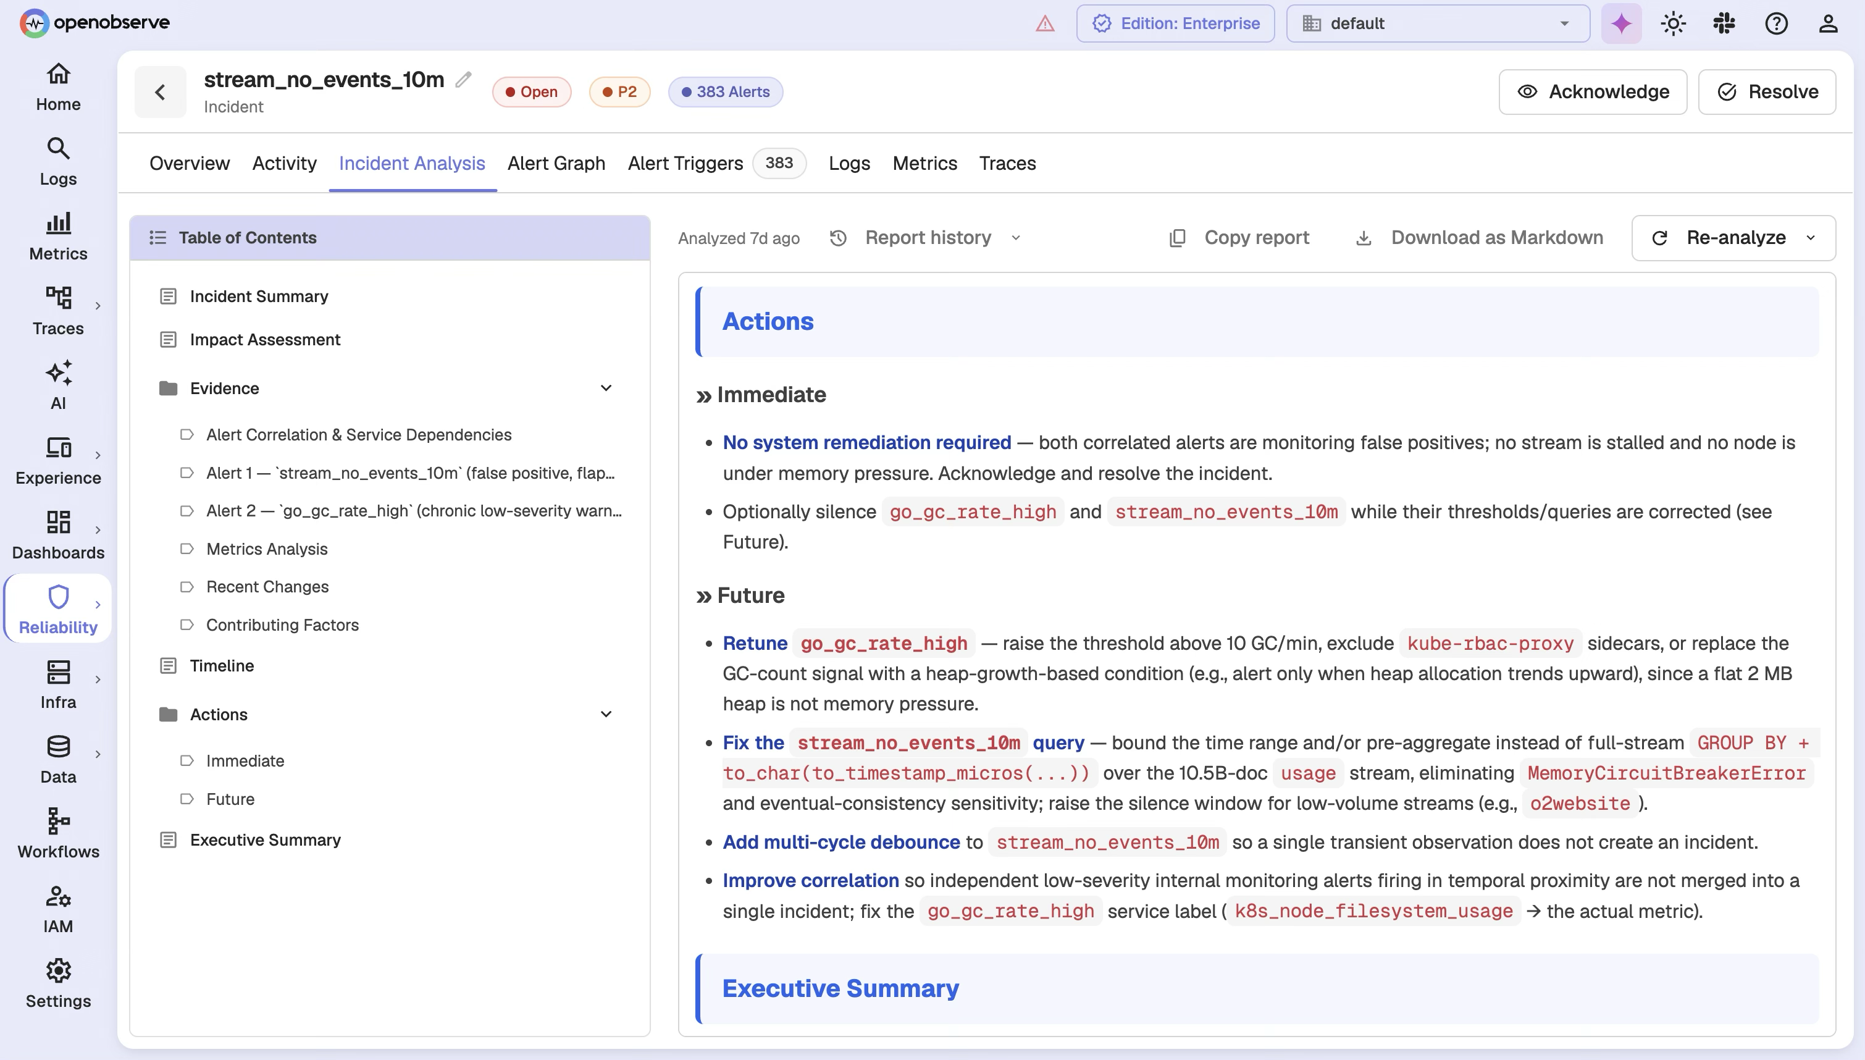Click the 383 Alerts badge
The width and height of the screenshot is (1865, 1060).
726,91
